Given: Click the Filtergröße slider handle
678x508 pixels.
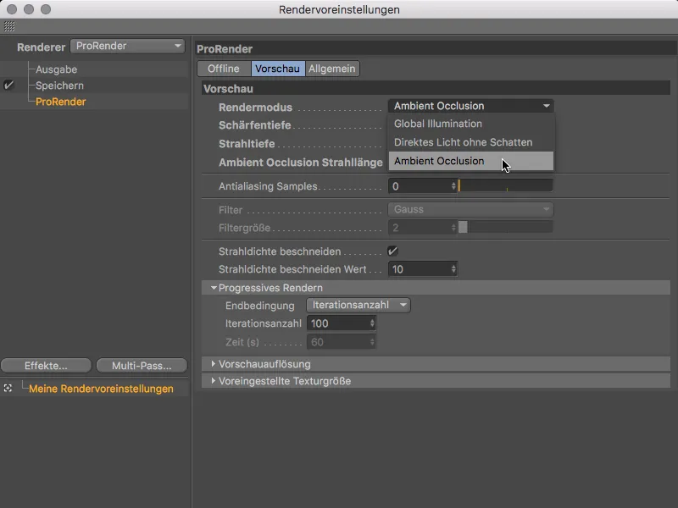Looking at the screenshot, I should pyautogui.click(x=463, y=227).
